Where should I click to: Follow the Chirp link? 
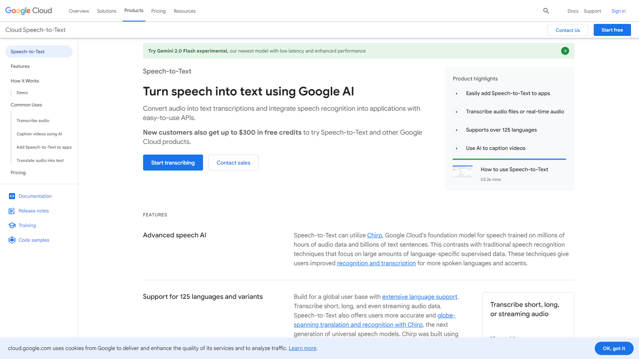point(374,235)
